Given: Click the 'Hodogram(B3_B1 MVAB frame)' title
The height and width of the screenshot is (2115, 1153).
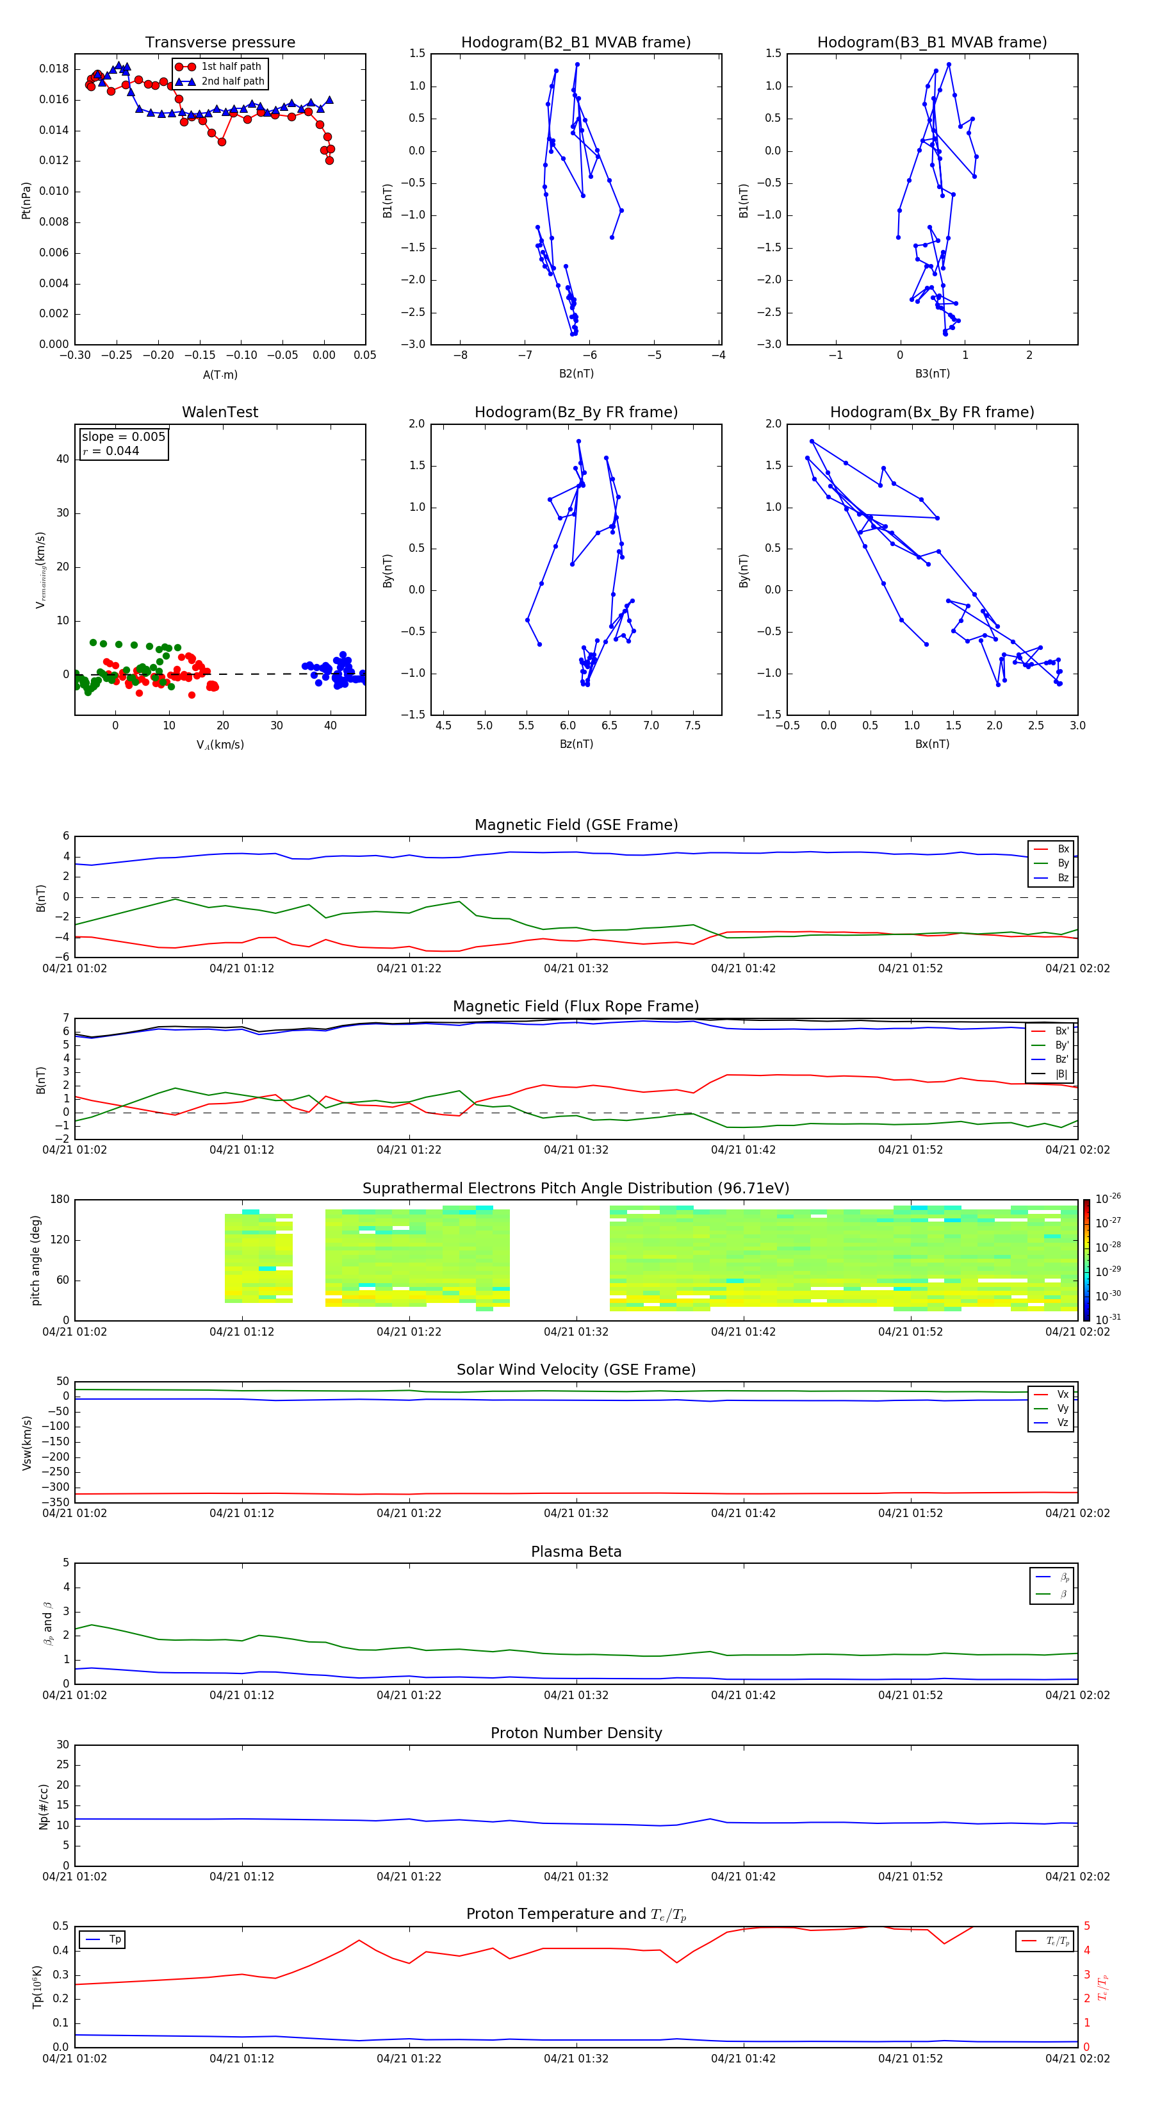Looking at the screenshot, I should [x=932, y=43].
